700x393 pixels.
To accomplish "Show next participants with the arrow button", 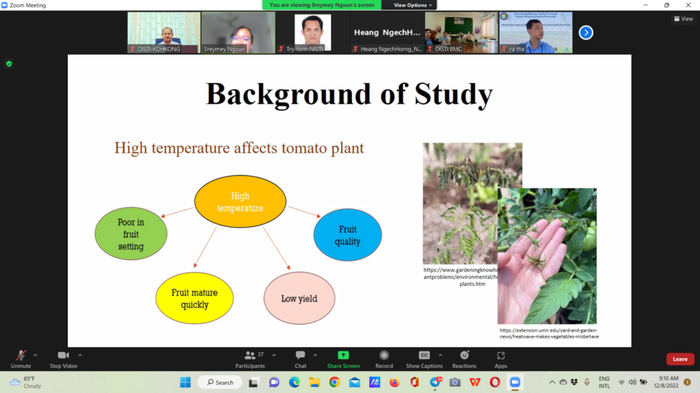I will (x=586, y=32).
